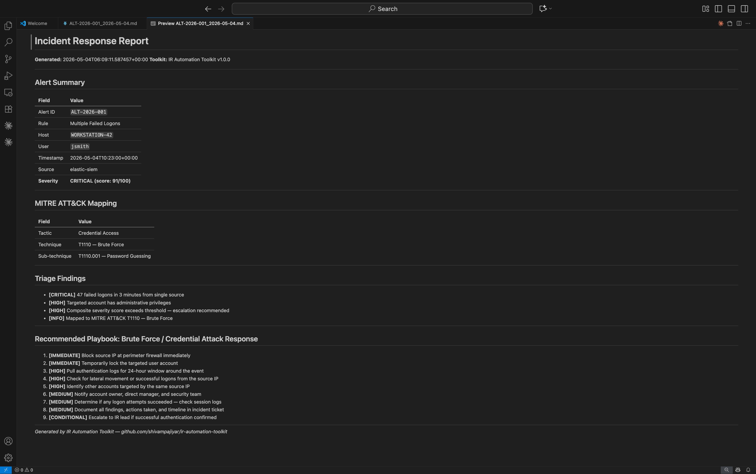
Task: Open Customize Layout icon in title bar
Action: coord(705,9)
